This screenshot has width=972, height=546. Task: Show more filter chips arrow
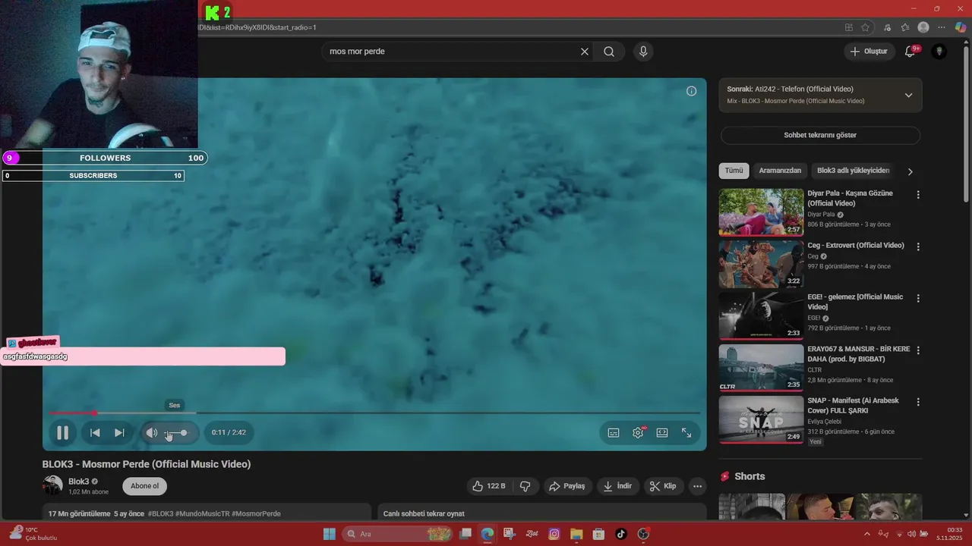click(x=910, y=171)
